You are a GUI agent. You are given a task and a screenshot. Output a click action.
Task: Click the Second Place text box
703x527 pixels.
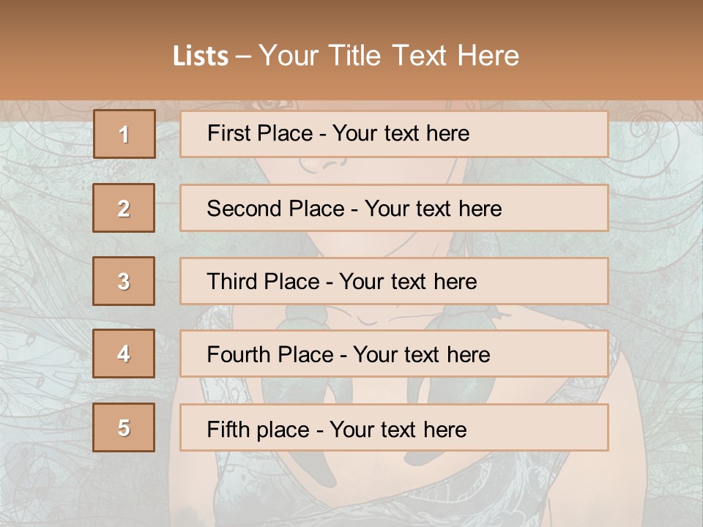(x=394, y=208)
